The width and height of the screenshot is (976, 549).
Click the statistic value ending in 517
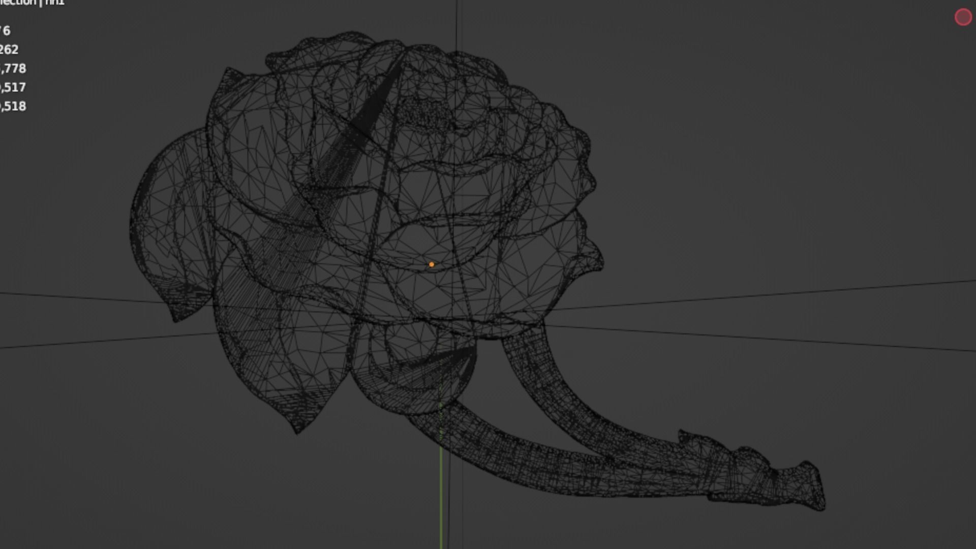click(13, 87)
